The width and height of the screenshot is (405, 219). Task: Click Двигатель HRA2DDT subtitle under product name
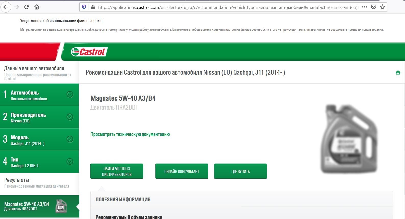tap(114, 108)
